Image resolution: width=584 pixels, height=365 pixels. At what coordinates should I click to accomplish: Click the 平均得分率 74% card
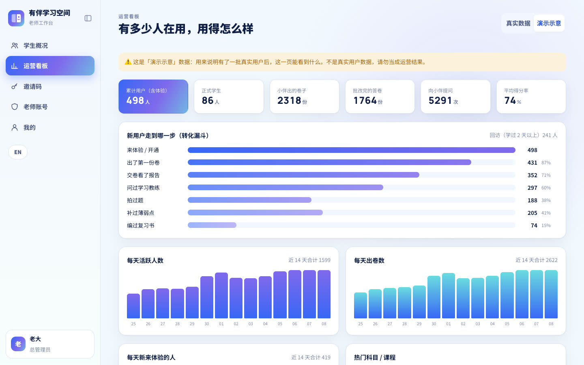[x=531, y=97]
